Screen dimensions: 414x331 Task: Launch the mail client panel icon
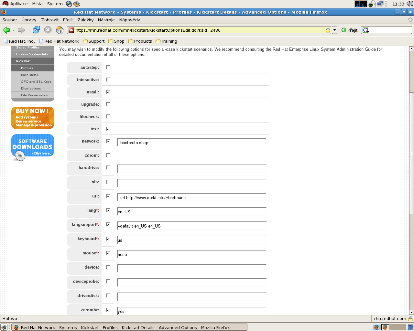[77, 4]
